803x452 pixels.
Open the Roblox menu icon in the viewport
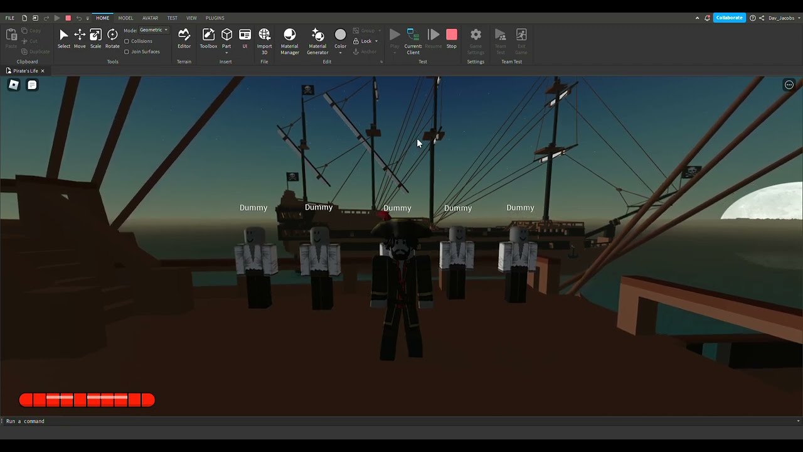tap(13, 85)
